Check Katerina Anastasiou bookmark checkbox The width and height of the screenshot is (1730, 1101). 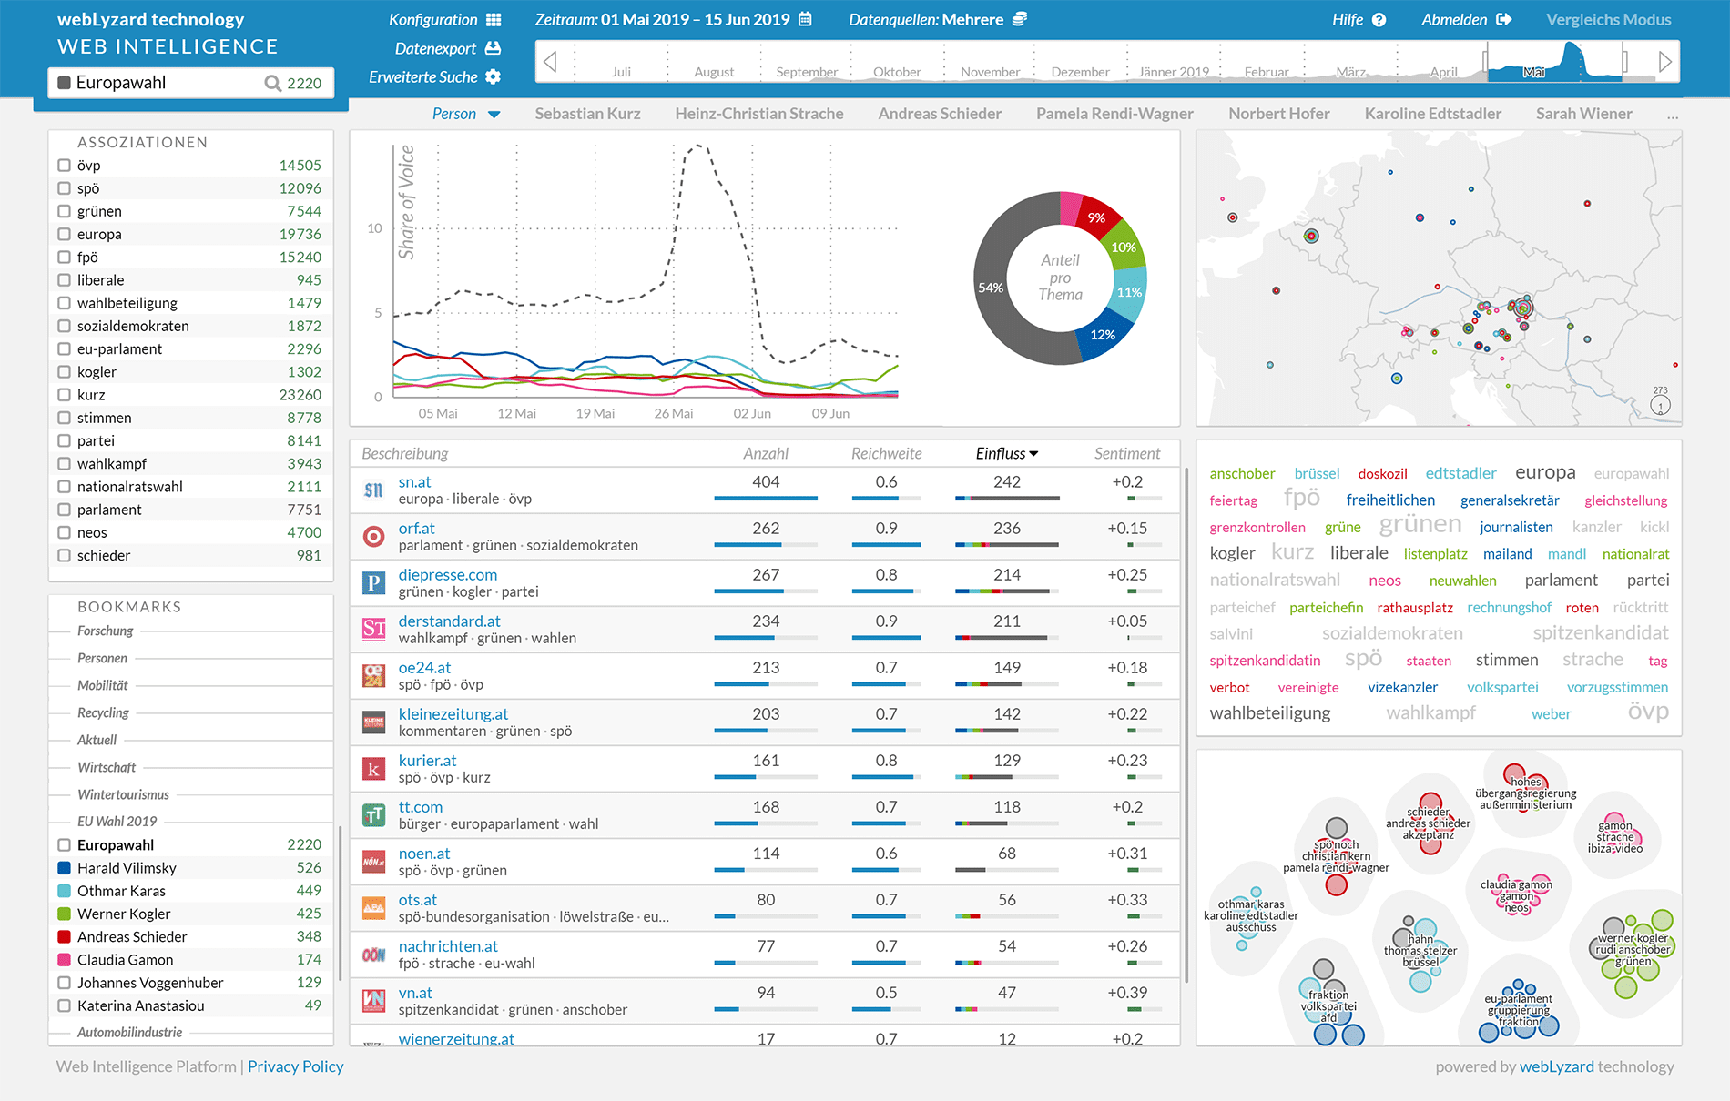64,1005
